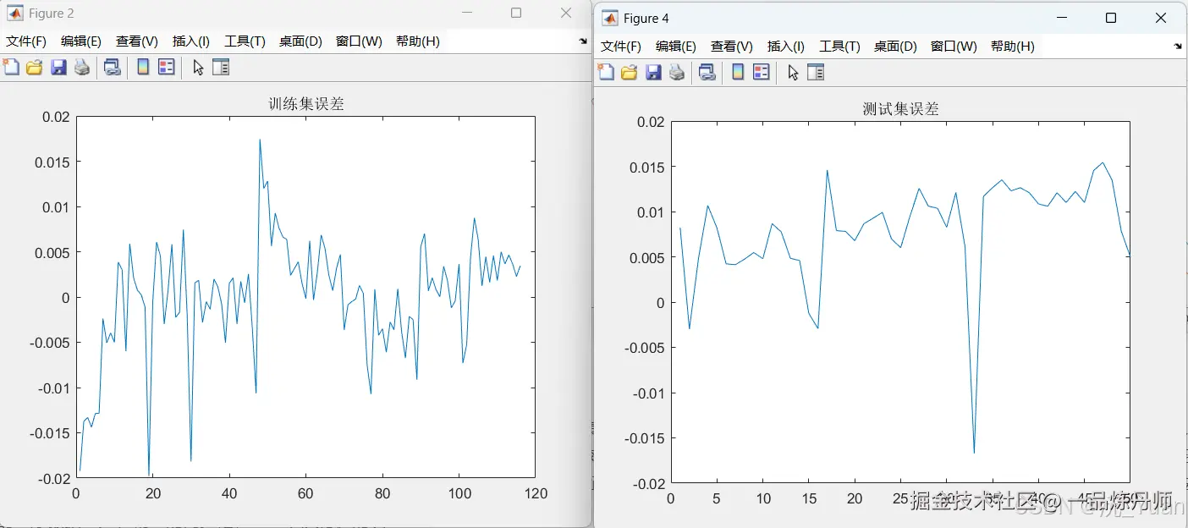Screen dimensions: 1188x528
Task: Insert a legend in Figure 4
Action: pos(762,73)
